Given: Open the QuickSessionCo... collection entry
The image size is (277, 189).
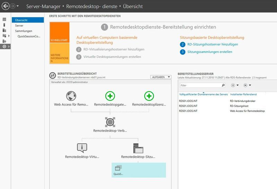Looking at the screenshot, I should coord(29,36).
